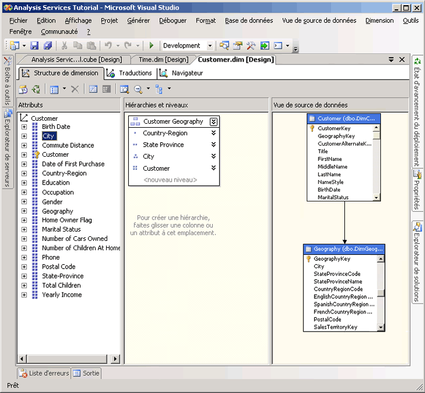Click the Properties window toolbar icon
The height and width of the screenshot is (393, 425).
tap(238, 45)
